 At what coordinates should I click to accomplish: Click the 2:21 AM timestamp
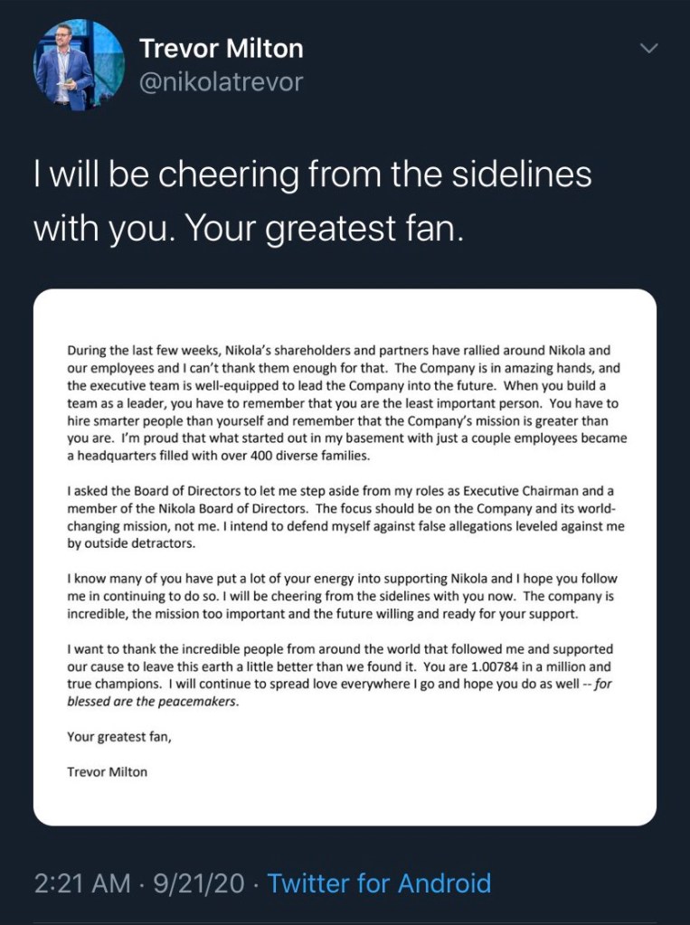(82, 883)
